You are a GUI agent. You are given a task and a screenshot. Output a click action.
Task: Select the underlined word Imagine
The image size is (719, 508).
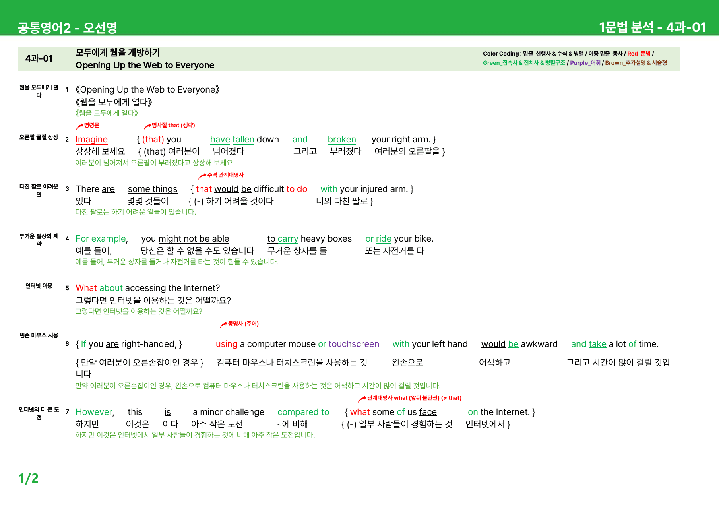[x=92, y=140]
